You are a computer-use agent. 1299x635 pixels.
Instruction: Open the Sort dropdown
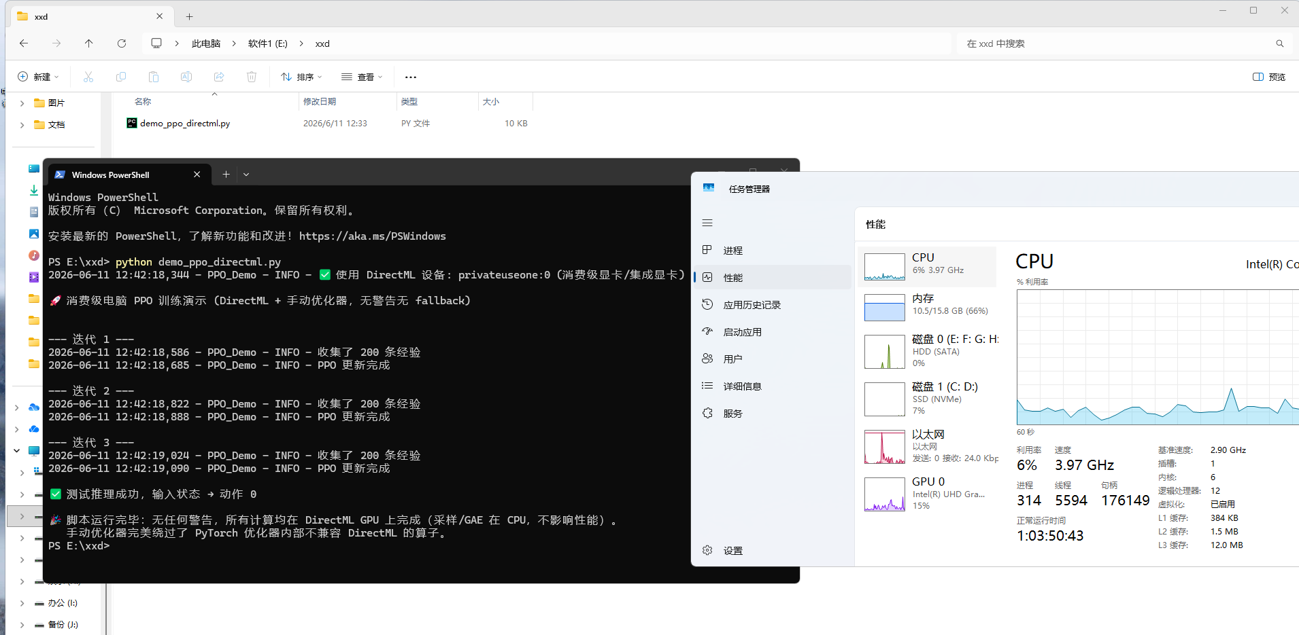(x=302, y=77)
